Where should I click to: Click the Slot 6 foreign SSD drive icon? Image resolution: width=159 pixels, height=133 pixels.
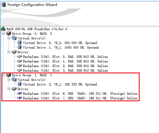pos(20,93)
